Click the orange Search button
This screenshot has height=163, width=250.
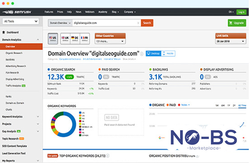pyautogui.click(x=147, y=23)
